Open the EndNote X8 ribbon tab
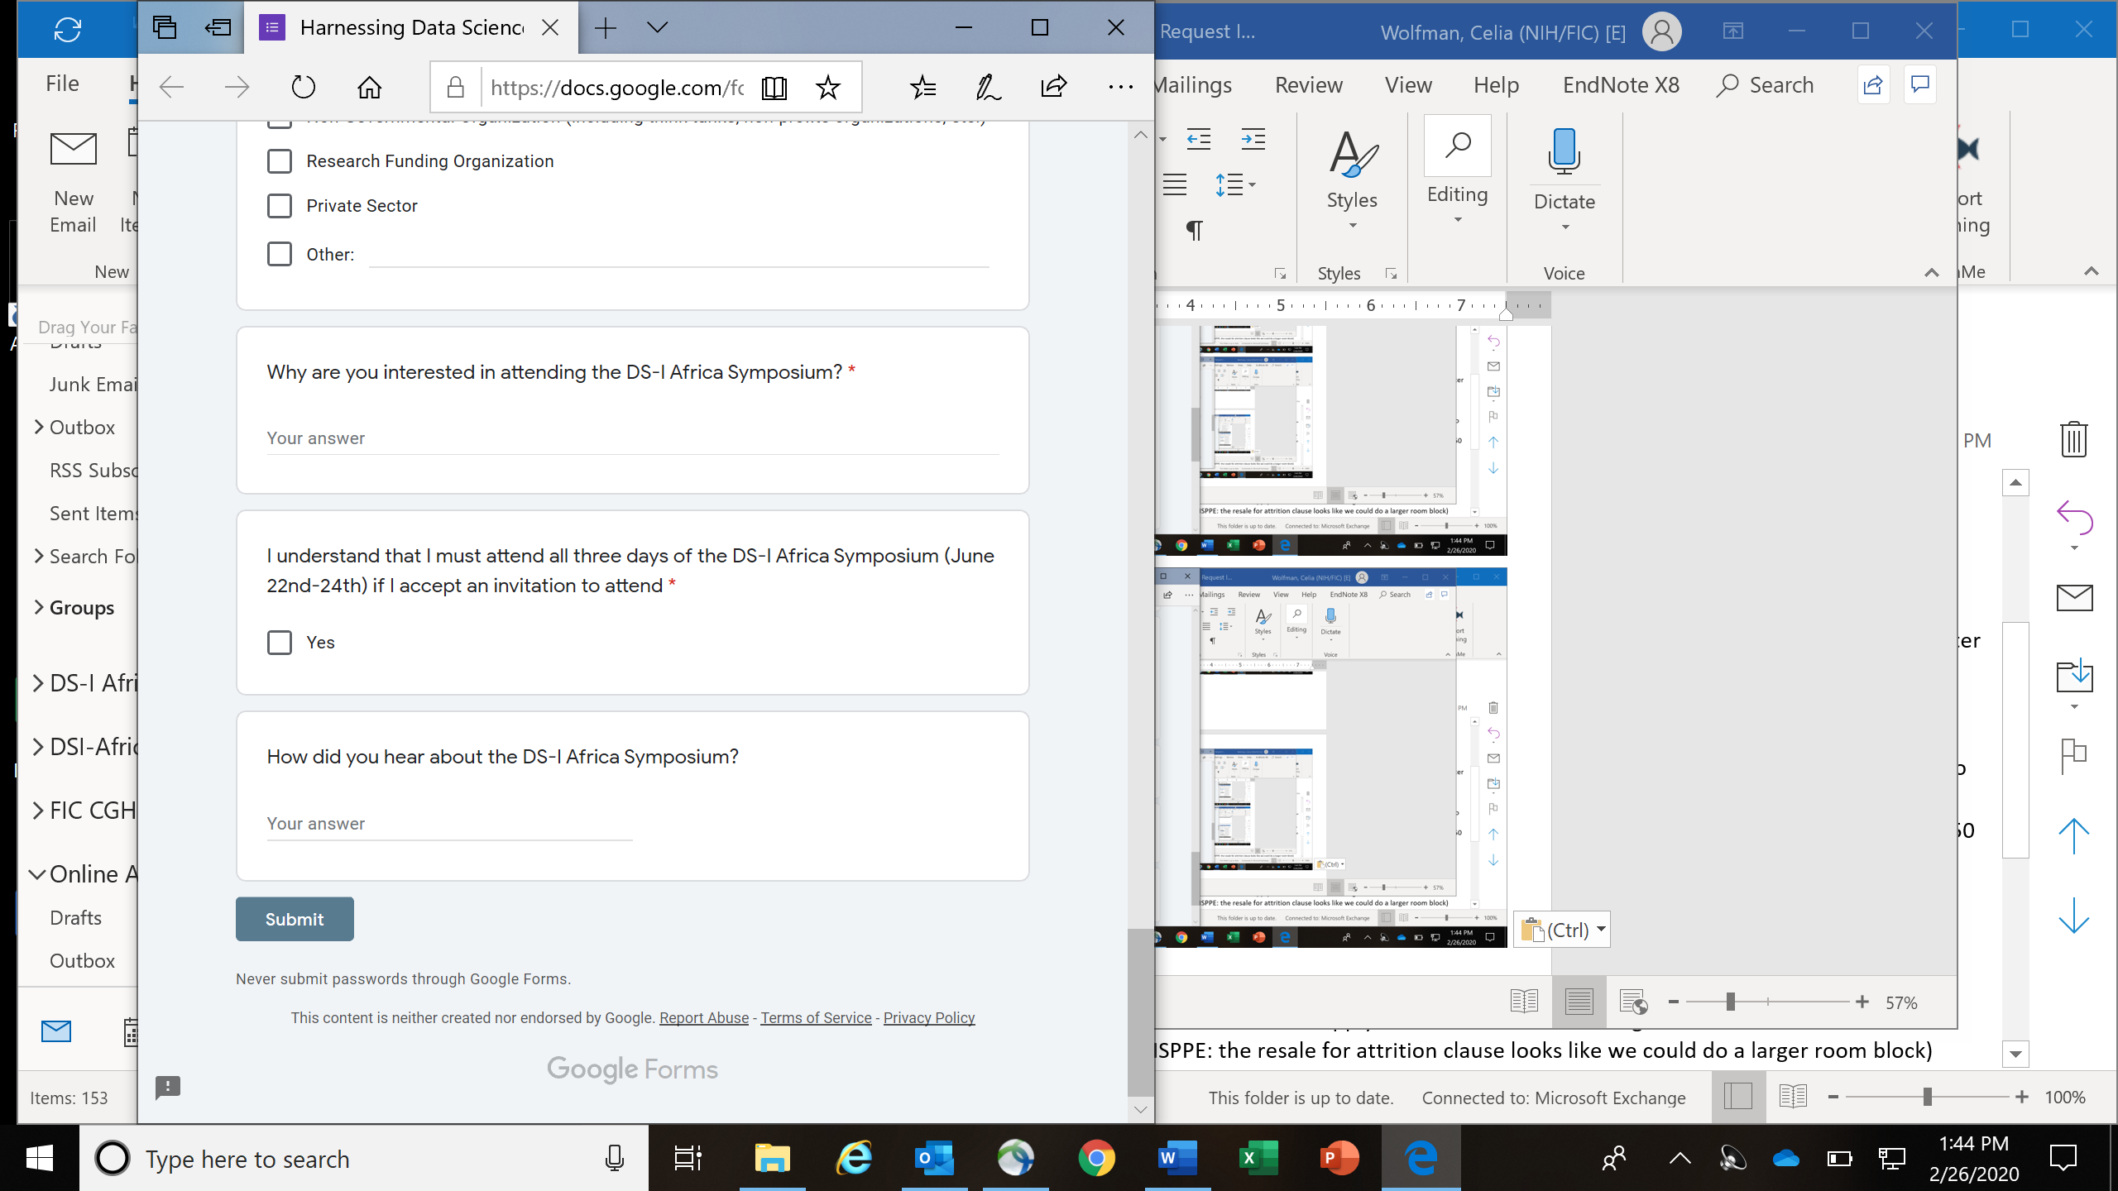The image size is (2118, 1191). [x=1620, y=85]
